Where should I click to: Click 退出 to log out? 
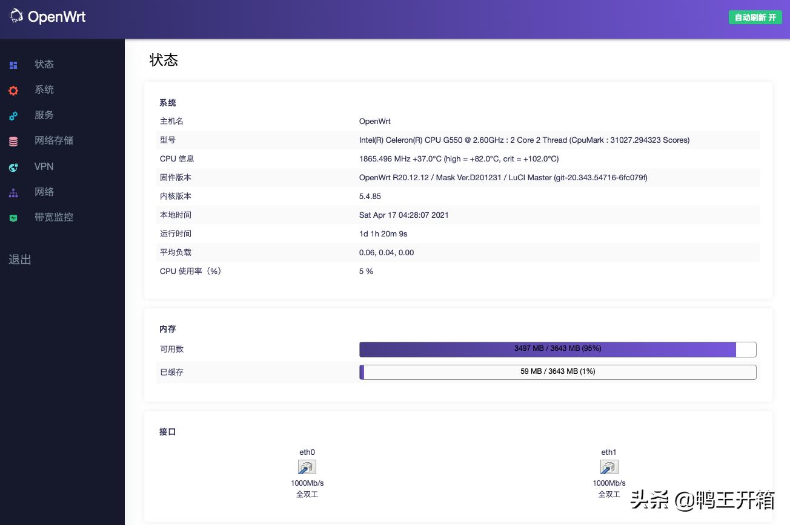click(20, 259)
